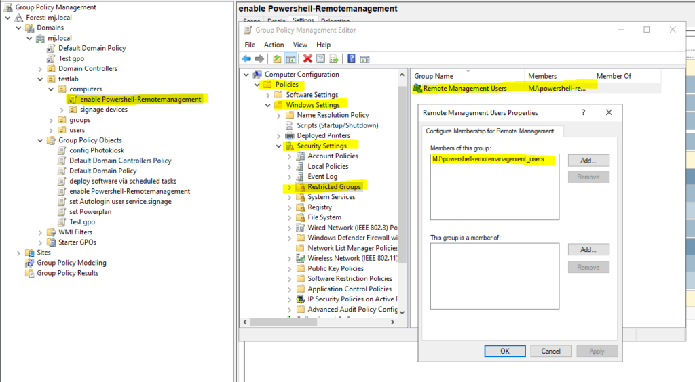
Task: Select MJ\powershell-remotemanagement_users member entry
Action: click(489, 159)
